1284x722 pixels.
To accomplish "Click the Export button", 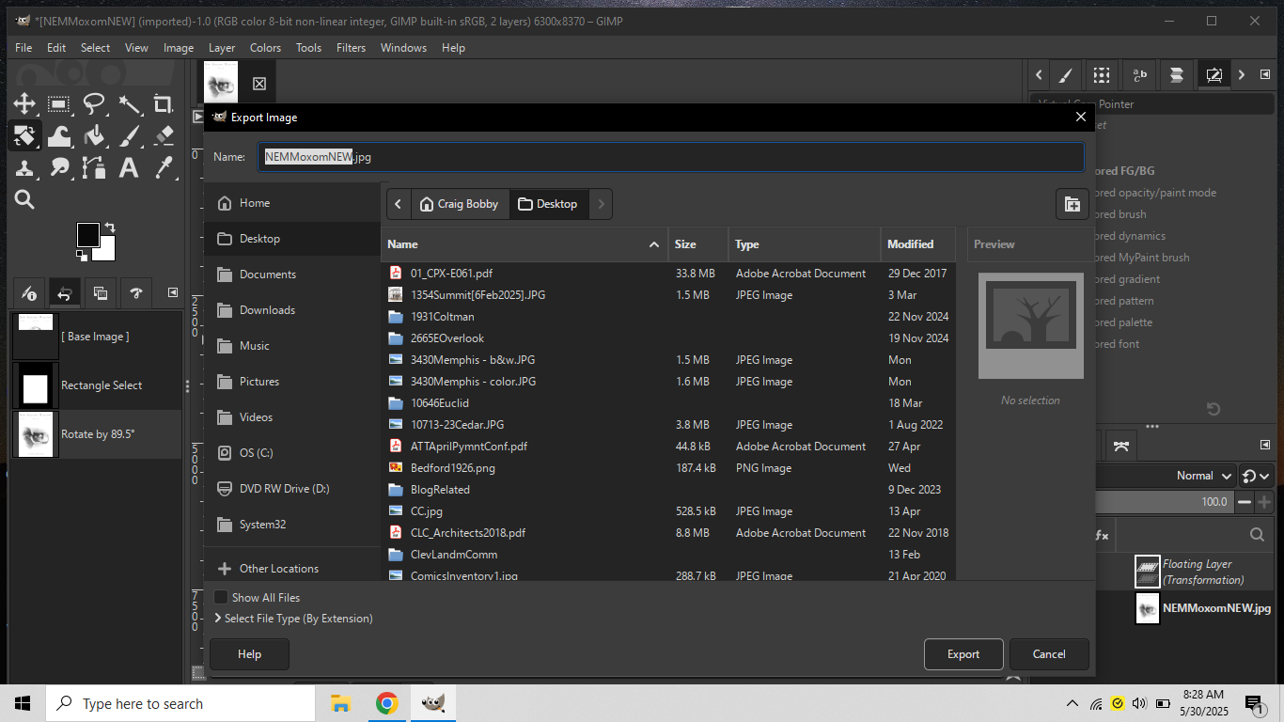I will [963, 654].
